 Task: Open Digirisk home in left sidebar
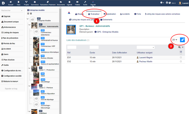(x=6, y=16)
